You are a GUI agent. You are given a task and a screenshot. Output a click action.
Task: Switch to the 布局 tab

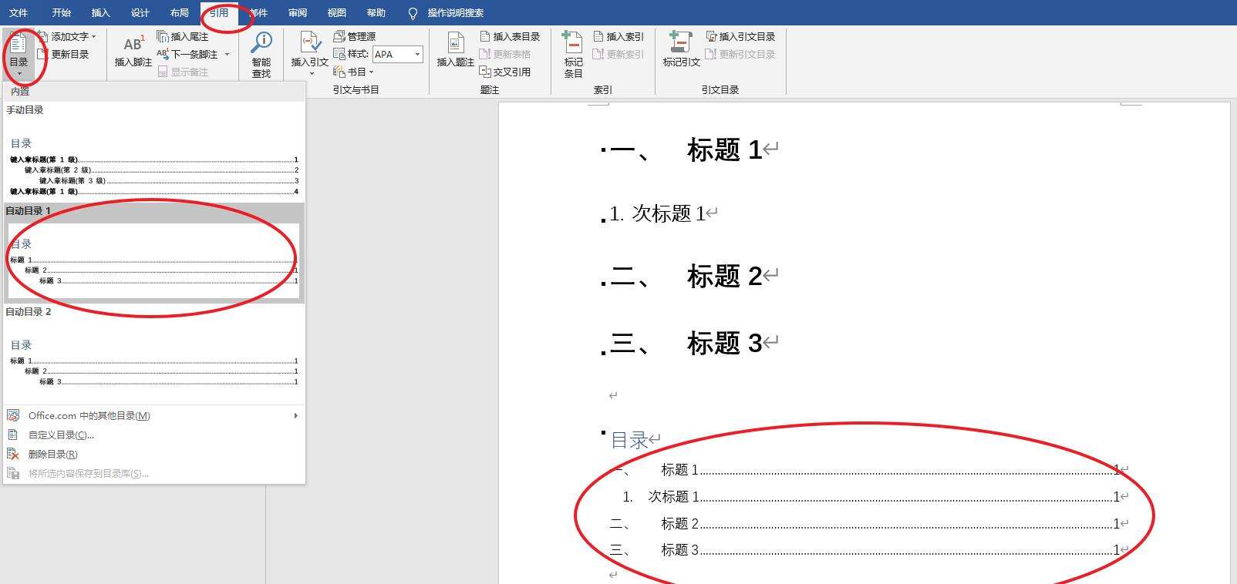coord(180,13)
